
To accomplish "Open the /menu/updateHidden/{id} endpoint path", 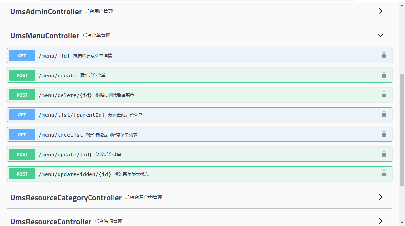I will [75, 174].
